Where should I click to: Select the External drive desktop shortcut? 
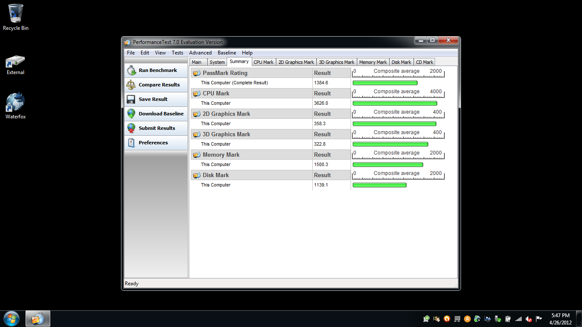pos(15,65)
